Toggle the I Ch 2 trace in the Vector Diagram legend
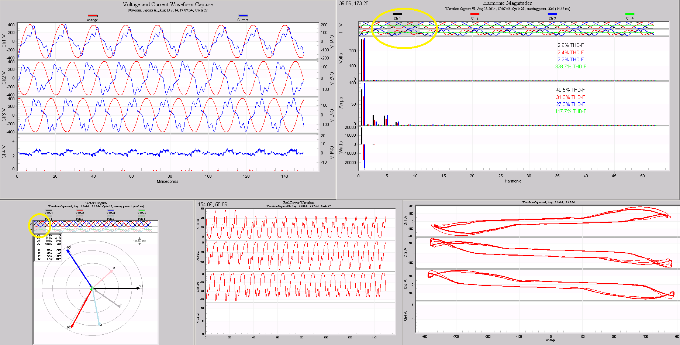Viewport: 680px width, 345px height. pyautogui.click(x=80, y=216)
